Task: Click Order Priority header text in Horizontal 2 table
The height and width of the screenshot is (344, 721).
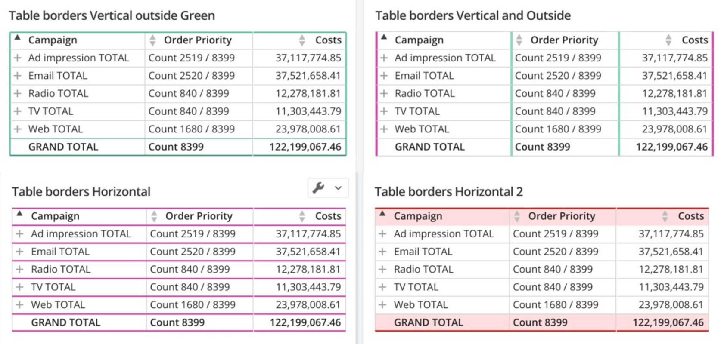Action: pyautogui.click(x=562, y=216)
